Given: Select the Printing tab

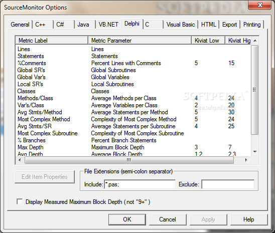Looking at the screenshot, I should click(x=252, y=25).
